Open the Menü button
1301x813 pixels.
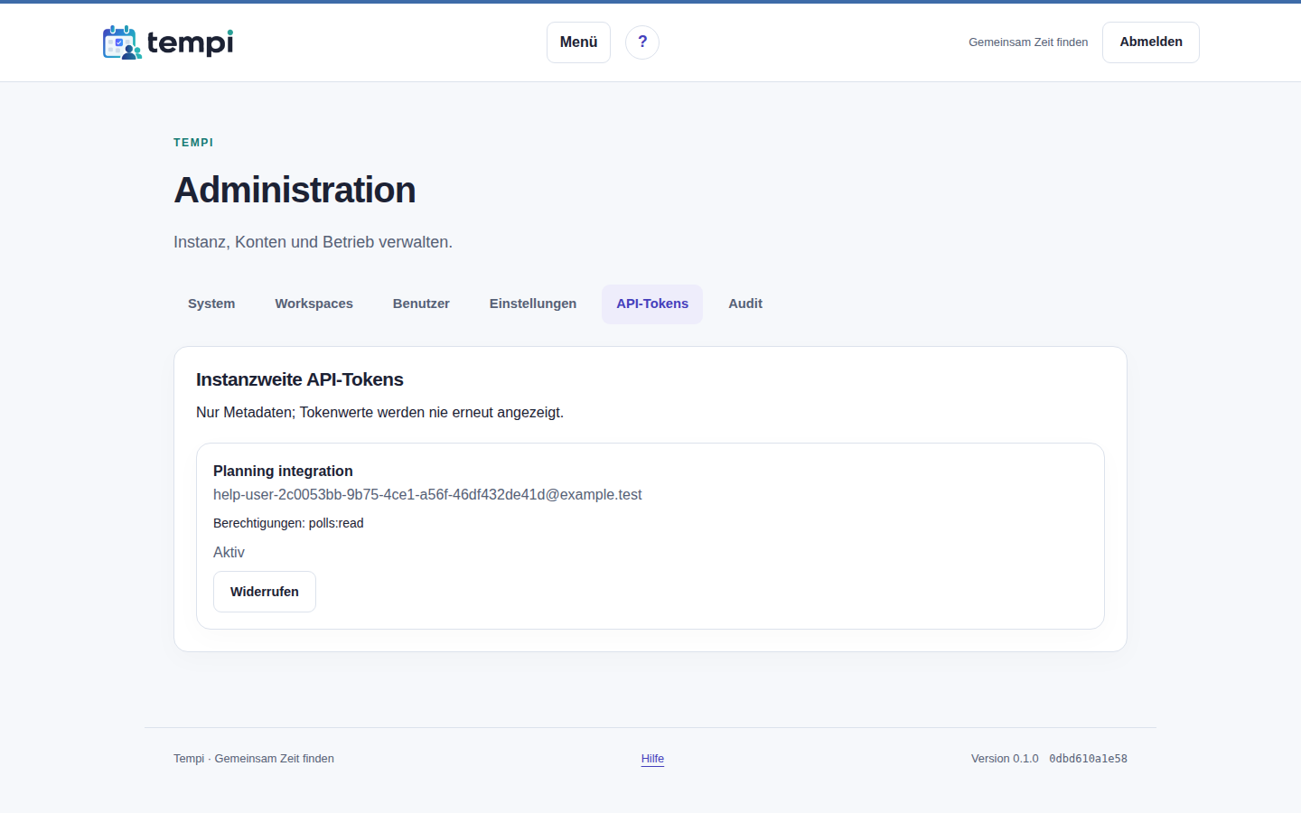578,42
